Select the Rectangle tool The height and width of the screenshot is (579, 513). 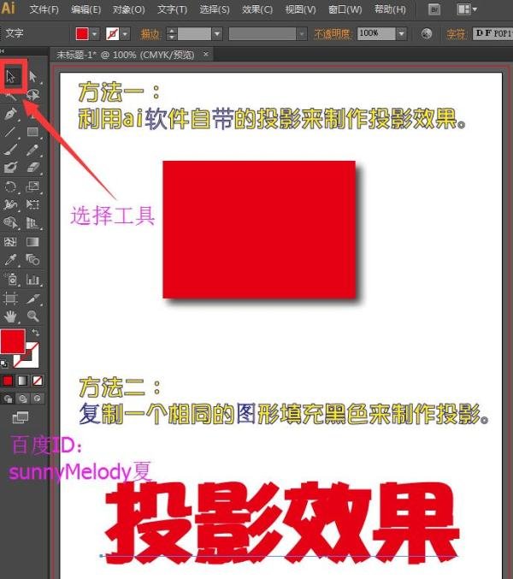point(32,132)
